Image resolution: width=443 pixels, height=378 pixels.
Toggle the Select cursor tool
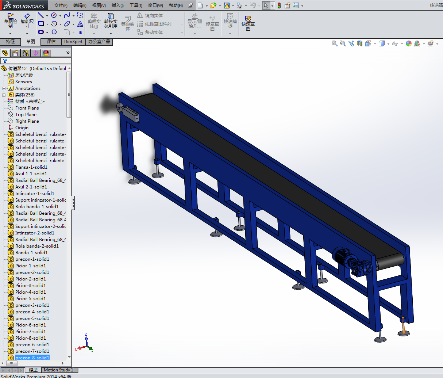click(266, 5)
